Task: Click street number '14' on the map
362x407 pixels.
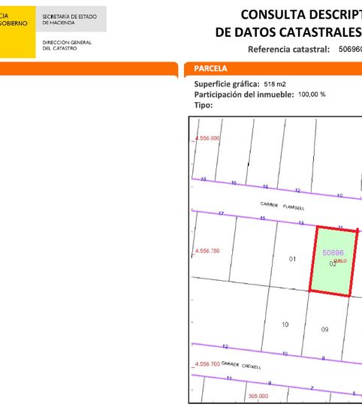Action: coord(265,187)
